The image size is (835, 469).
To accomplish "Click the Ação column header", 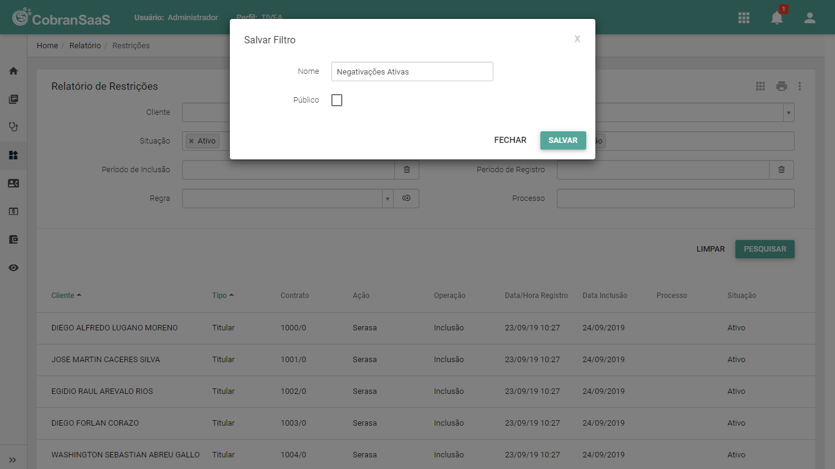I will (361, 296).
